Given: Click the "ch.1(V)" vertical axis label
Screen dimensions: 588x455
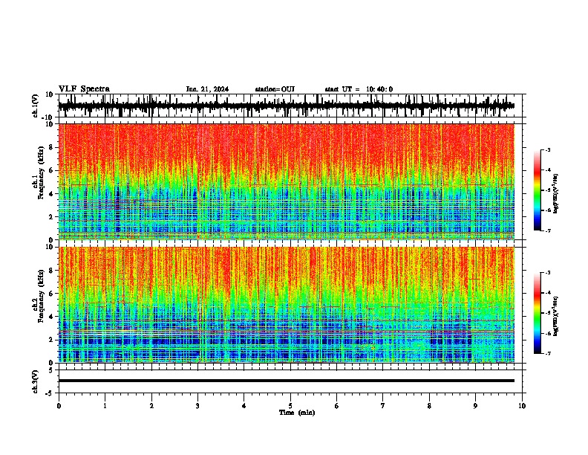Looking at the screenshot, I should tap(36, 106).
